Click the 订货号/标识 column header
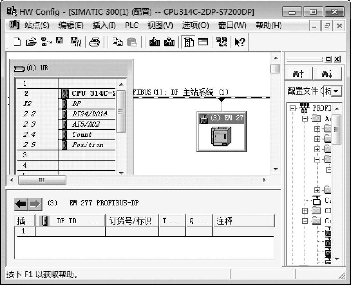 point(132,221)
